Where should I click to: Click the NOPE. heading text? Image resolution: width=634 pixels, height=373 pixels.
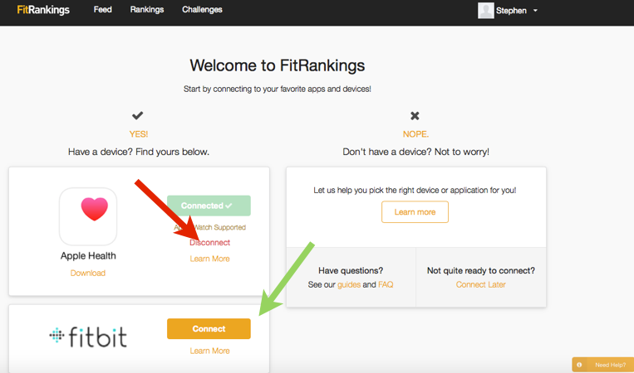[415, 134]
